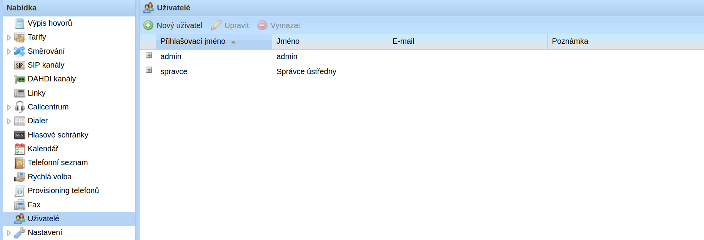Viewport: 704px width, 240px height.
Task: Click the Hlasové schránky cassette icon
Action: pyautogui.click(x=20, y=135)
